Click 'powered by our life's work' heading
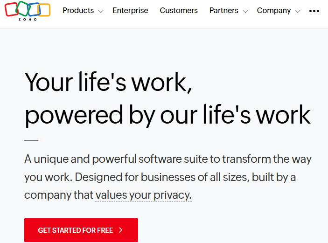The width and height of the screenshot is (328, 243). click(167, 115)
